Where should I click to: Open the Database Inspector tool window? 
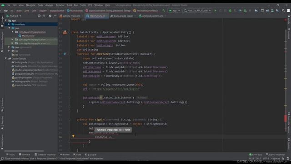(x=45, y=155)
